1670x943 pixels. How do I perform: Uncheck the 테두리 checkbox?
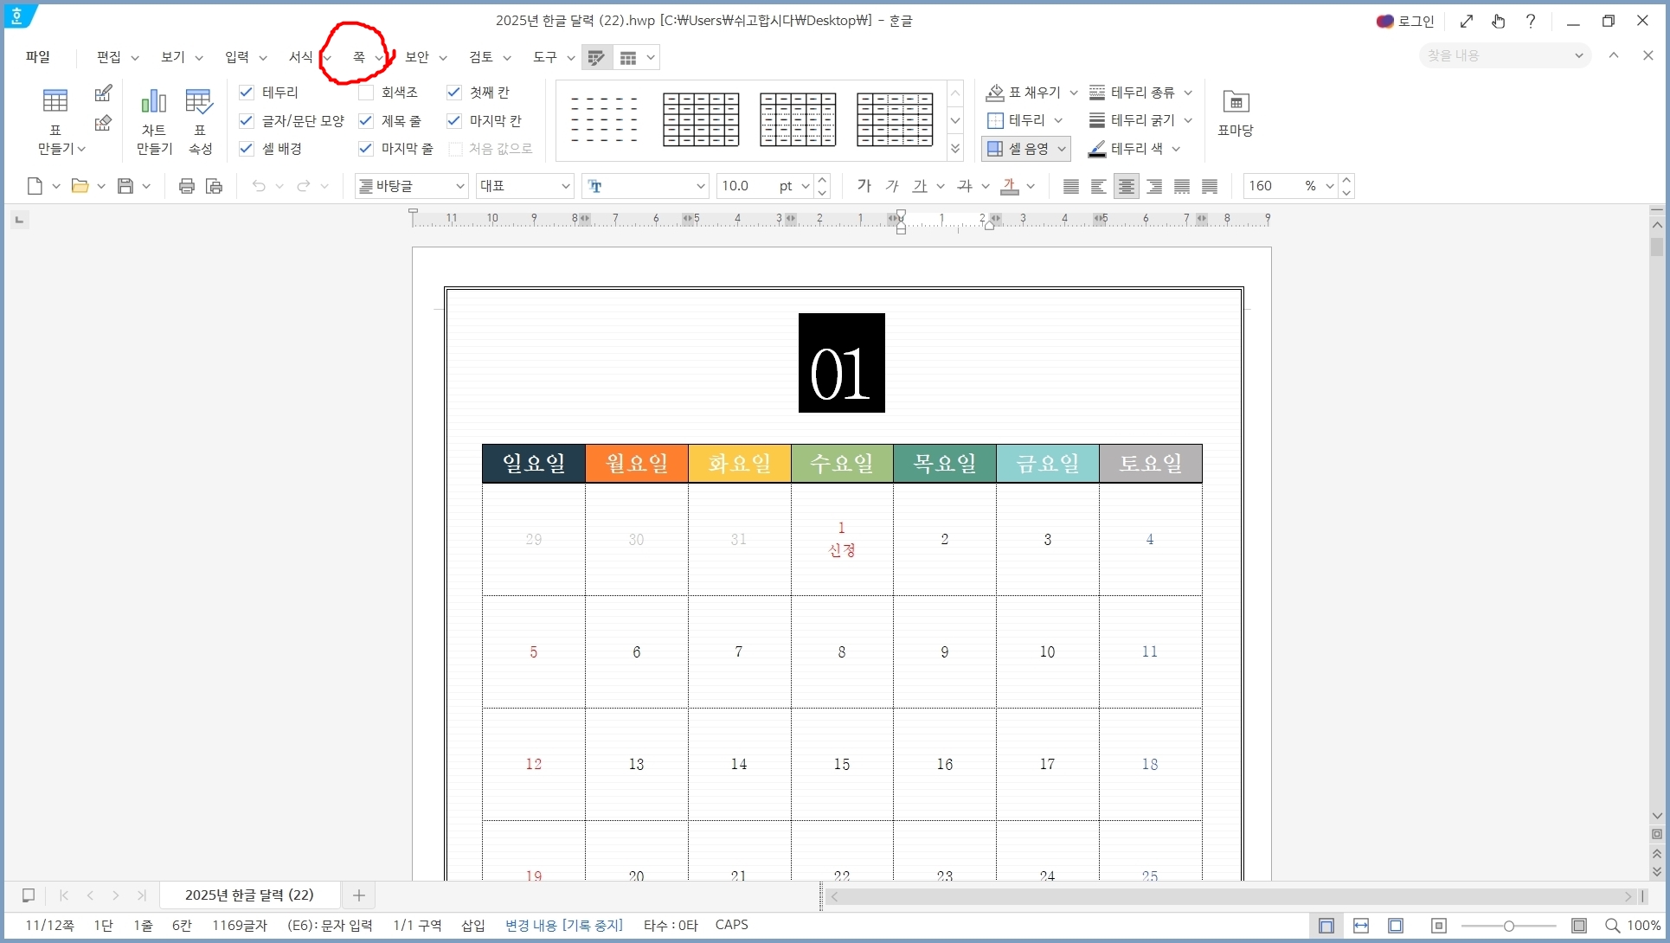coord(247,93)
